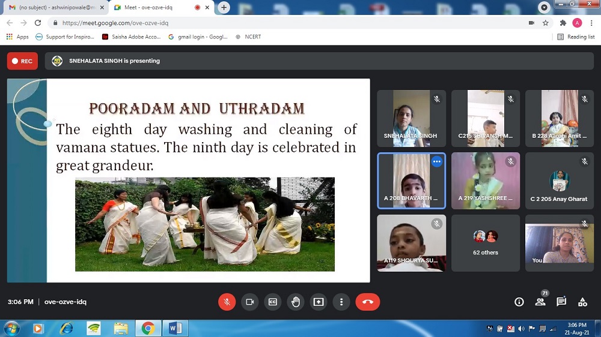Leave the call with red hangup button
The height and width of the screenshot is (337, 601).
point(368,302)
